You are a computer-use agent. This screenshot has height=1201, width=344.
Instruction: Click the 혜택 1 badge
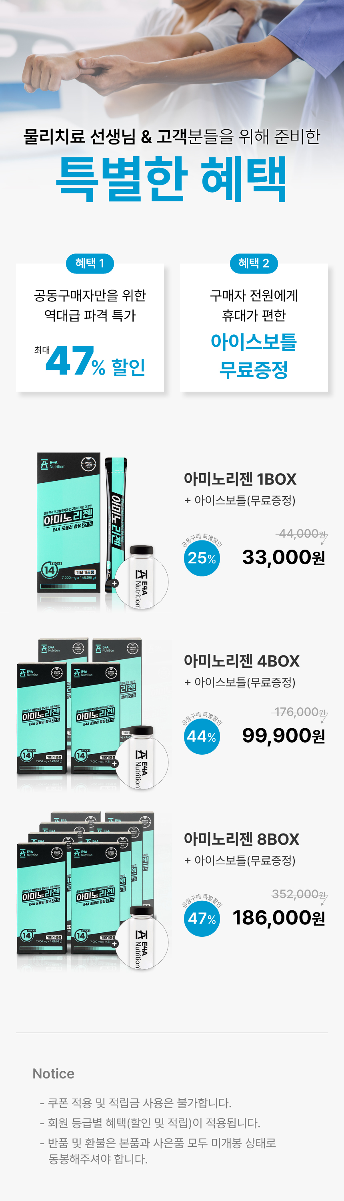pos(90,263)
